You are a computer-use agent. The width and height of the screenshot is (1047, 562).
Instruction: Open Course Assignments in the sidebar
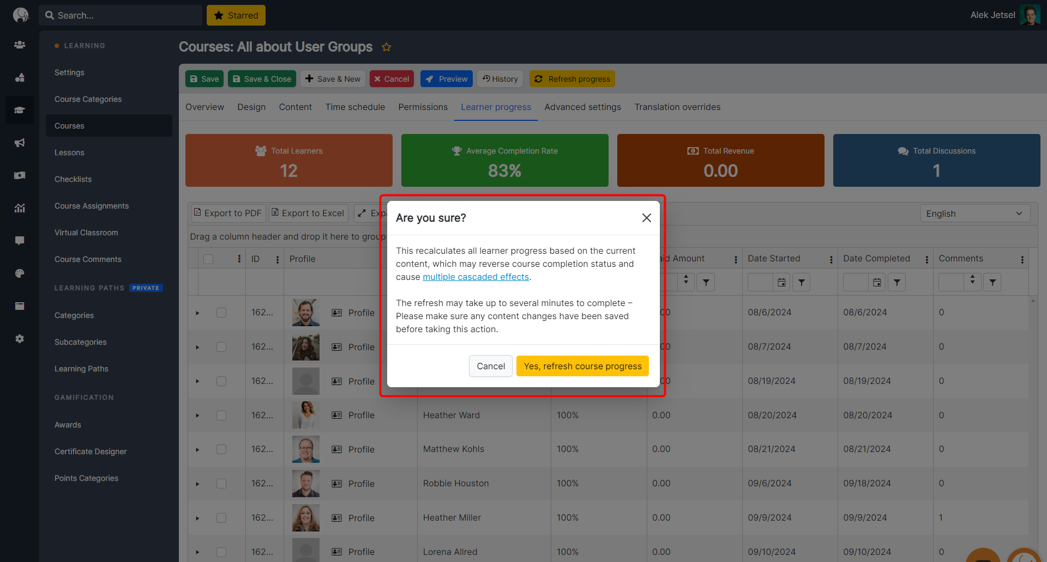(92, 206)
